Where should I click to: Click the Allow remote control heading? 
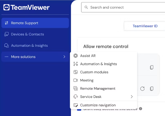(106, 46)
